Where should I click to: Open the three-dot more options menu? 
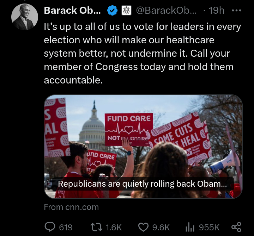236,11
